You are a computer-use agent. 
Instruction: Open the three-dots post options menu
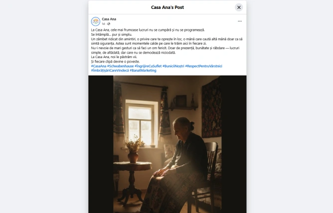point(240,21)
